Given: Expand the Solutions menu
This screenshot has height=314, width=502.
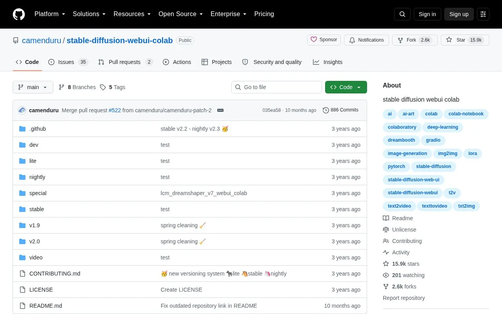Looking at the screenshot, I should [x=89, y=14].
